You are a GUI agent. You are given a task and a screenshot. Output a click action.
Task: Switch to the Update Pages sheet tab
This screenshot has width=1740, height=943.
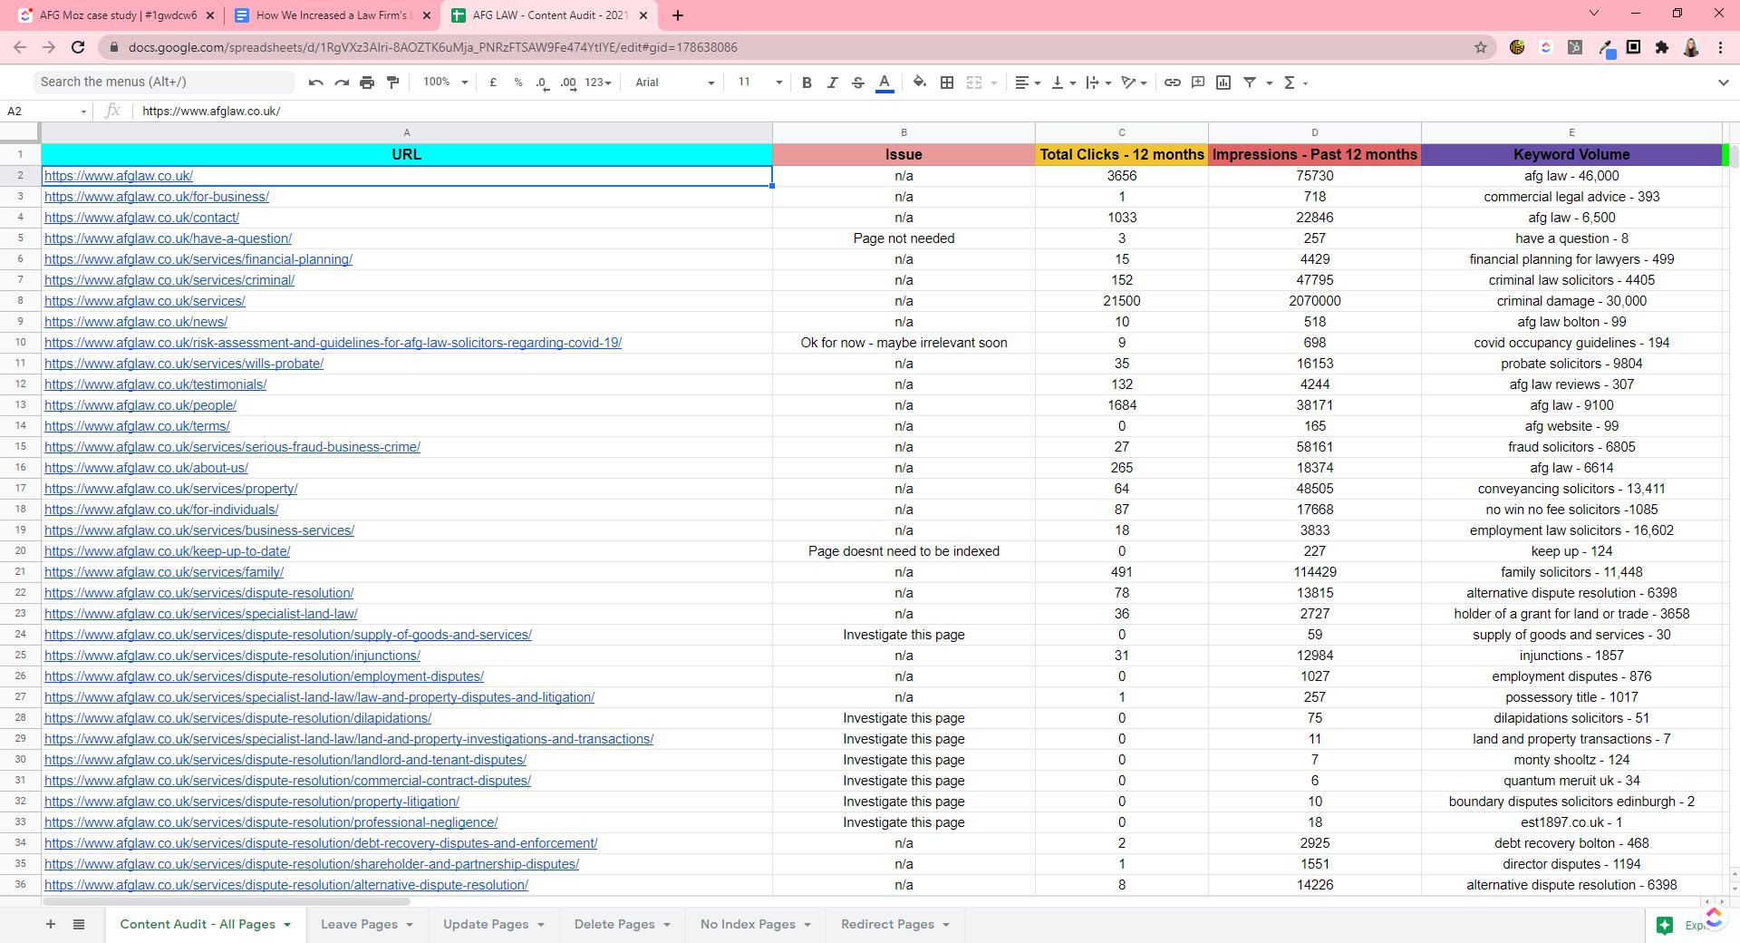[x=487, y=924]
